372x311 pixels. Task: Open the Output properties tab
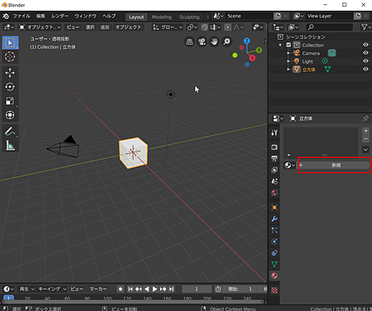pos(274,158)
